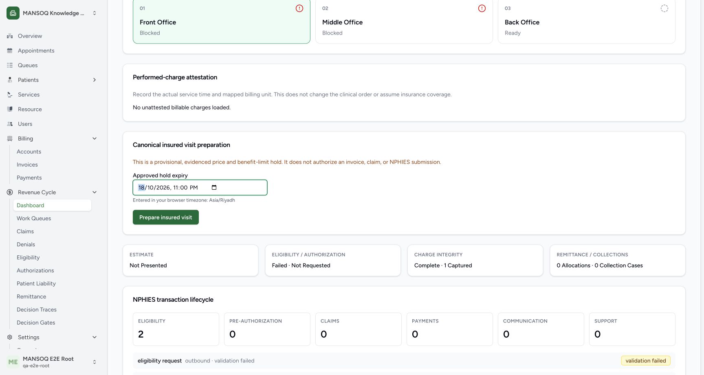The height and width of the screenshot is (375, 704).
Task: Click the Patients person icon
Action: (x=10, y=80)
